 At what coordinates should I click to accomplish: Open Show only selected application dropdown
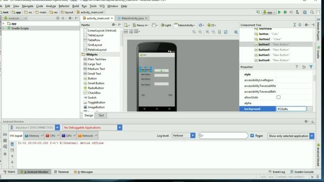coord(312,136)
